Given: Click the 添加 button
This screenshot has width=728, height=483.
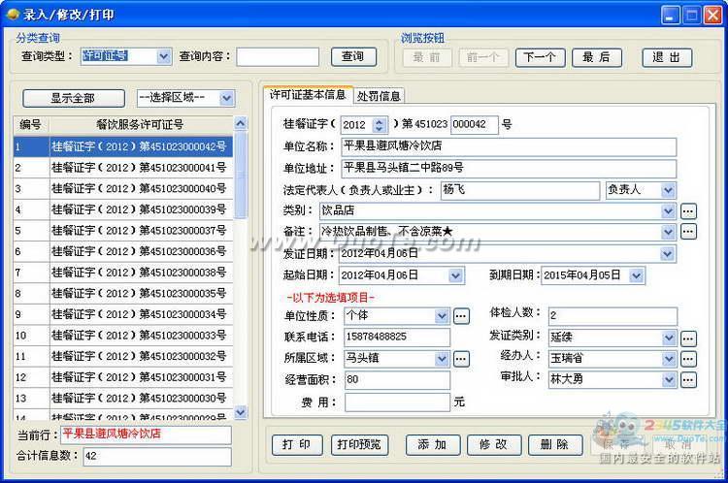Looking at the screenshot, I should coord(433,445).
